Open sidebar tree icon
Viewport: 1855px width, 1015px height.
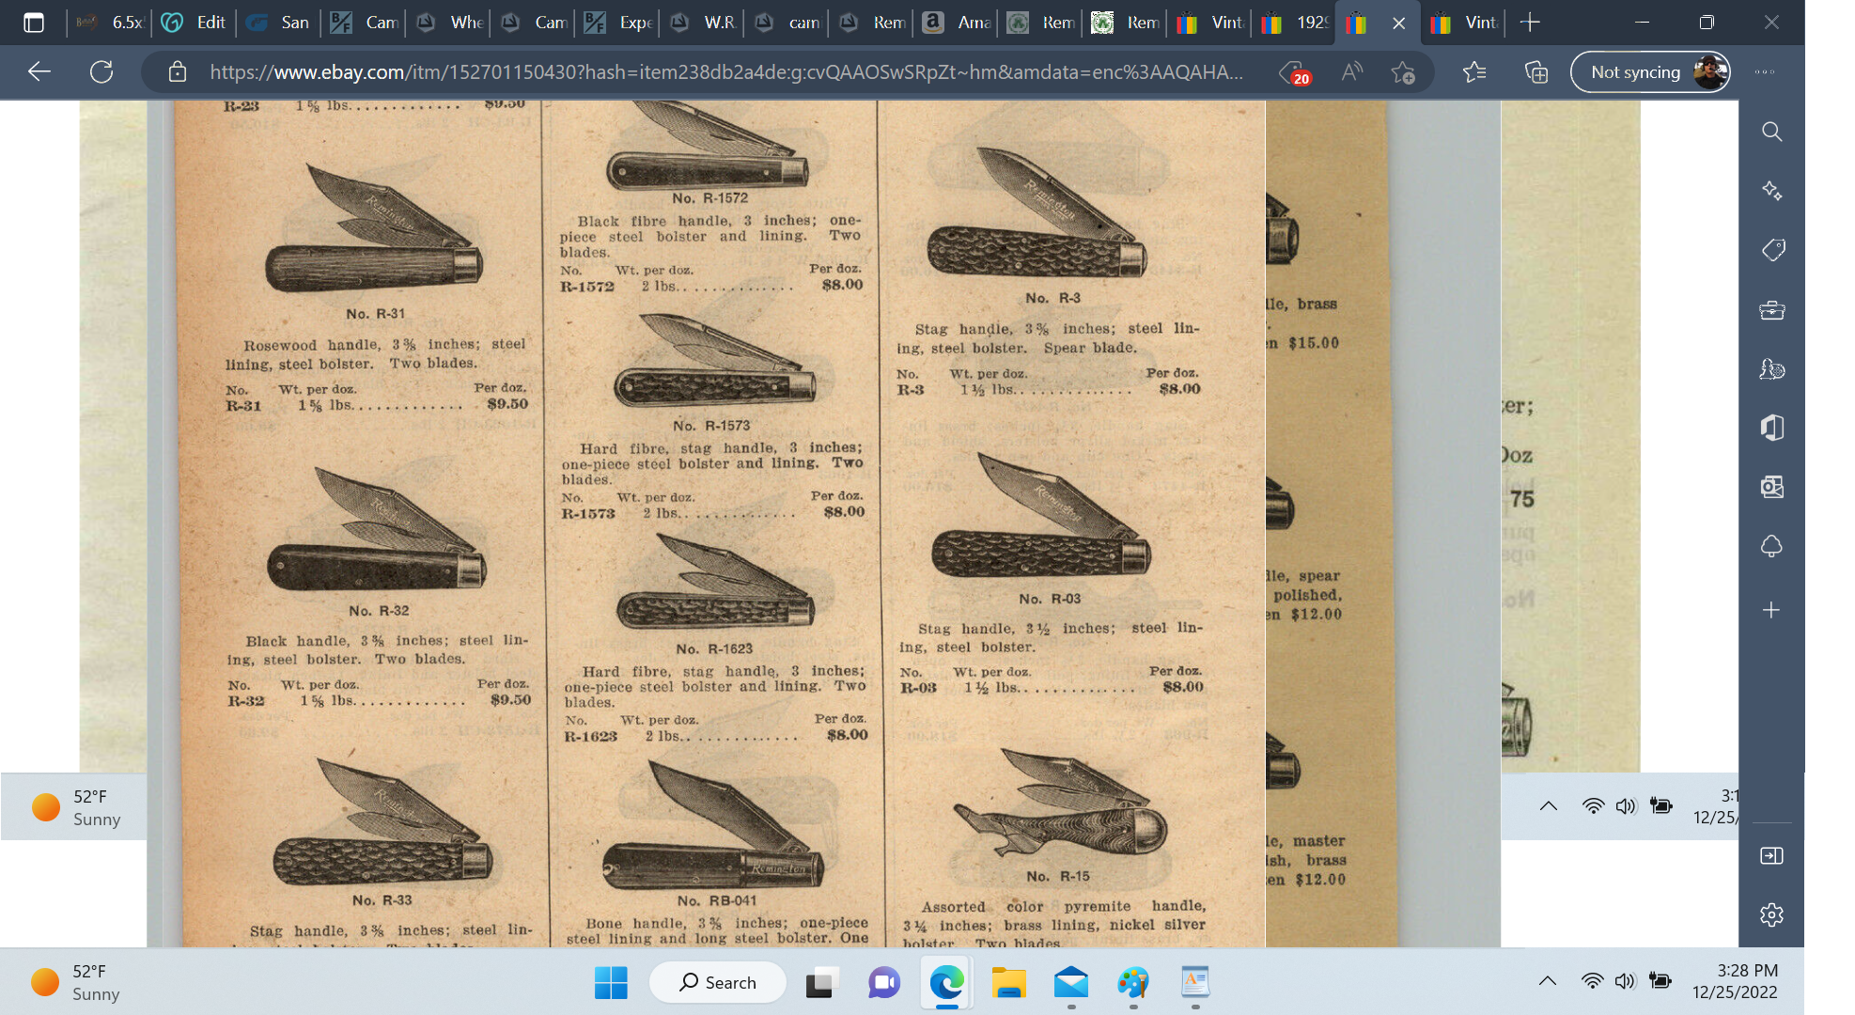(x=1771, y=547)
